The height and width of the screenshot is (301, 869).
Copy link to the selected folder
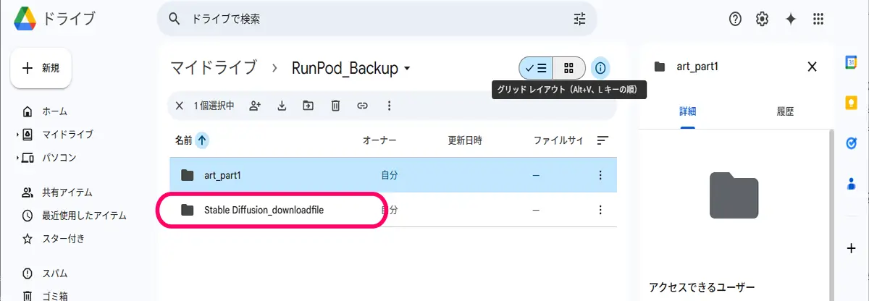362,106
